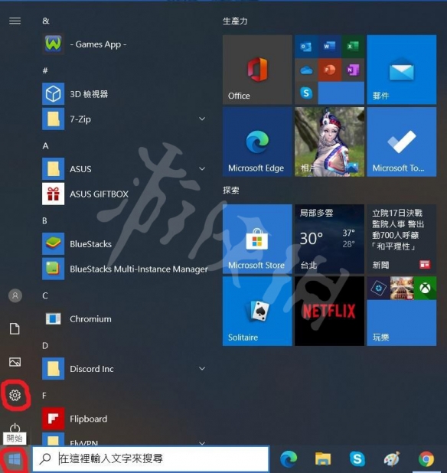Click the # section header

[45, 70]
